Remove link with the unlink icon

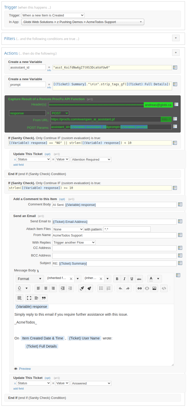pyautogui.click(x=147, y=288)
